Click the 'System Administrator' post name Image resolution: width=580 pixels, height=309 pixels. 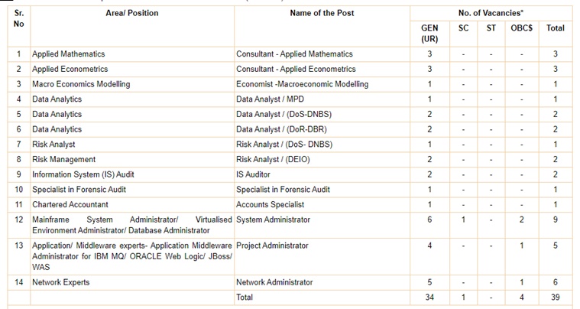click(273, 220)
